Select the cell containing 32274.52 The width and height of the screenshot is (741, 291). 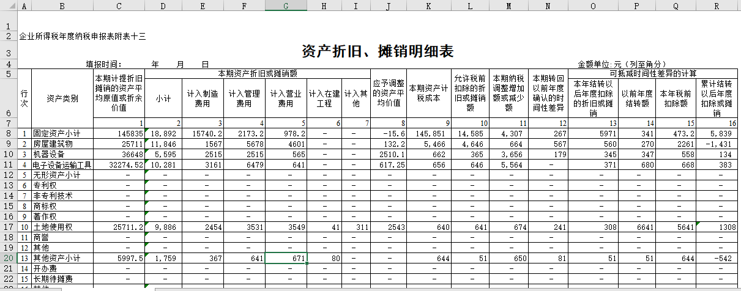(119, 165)
